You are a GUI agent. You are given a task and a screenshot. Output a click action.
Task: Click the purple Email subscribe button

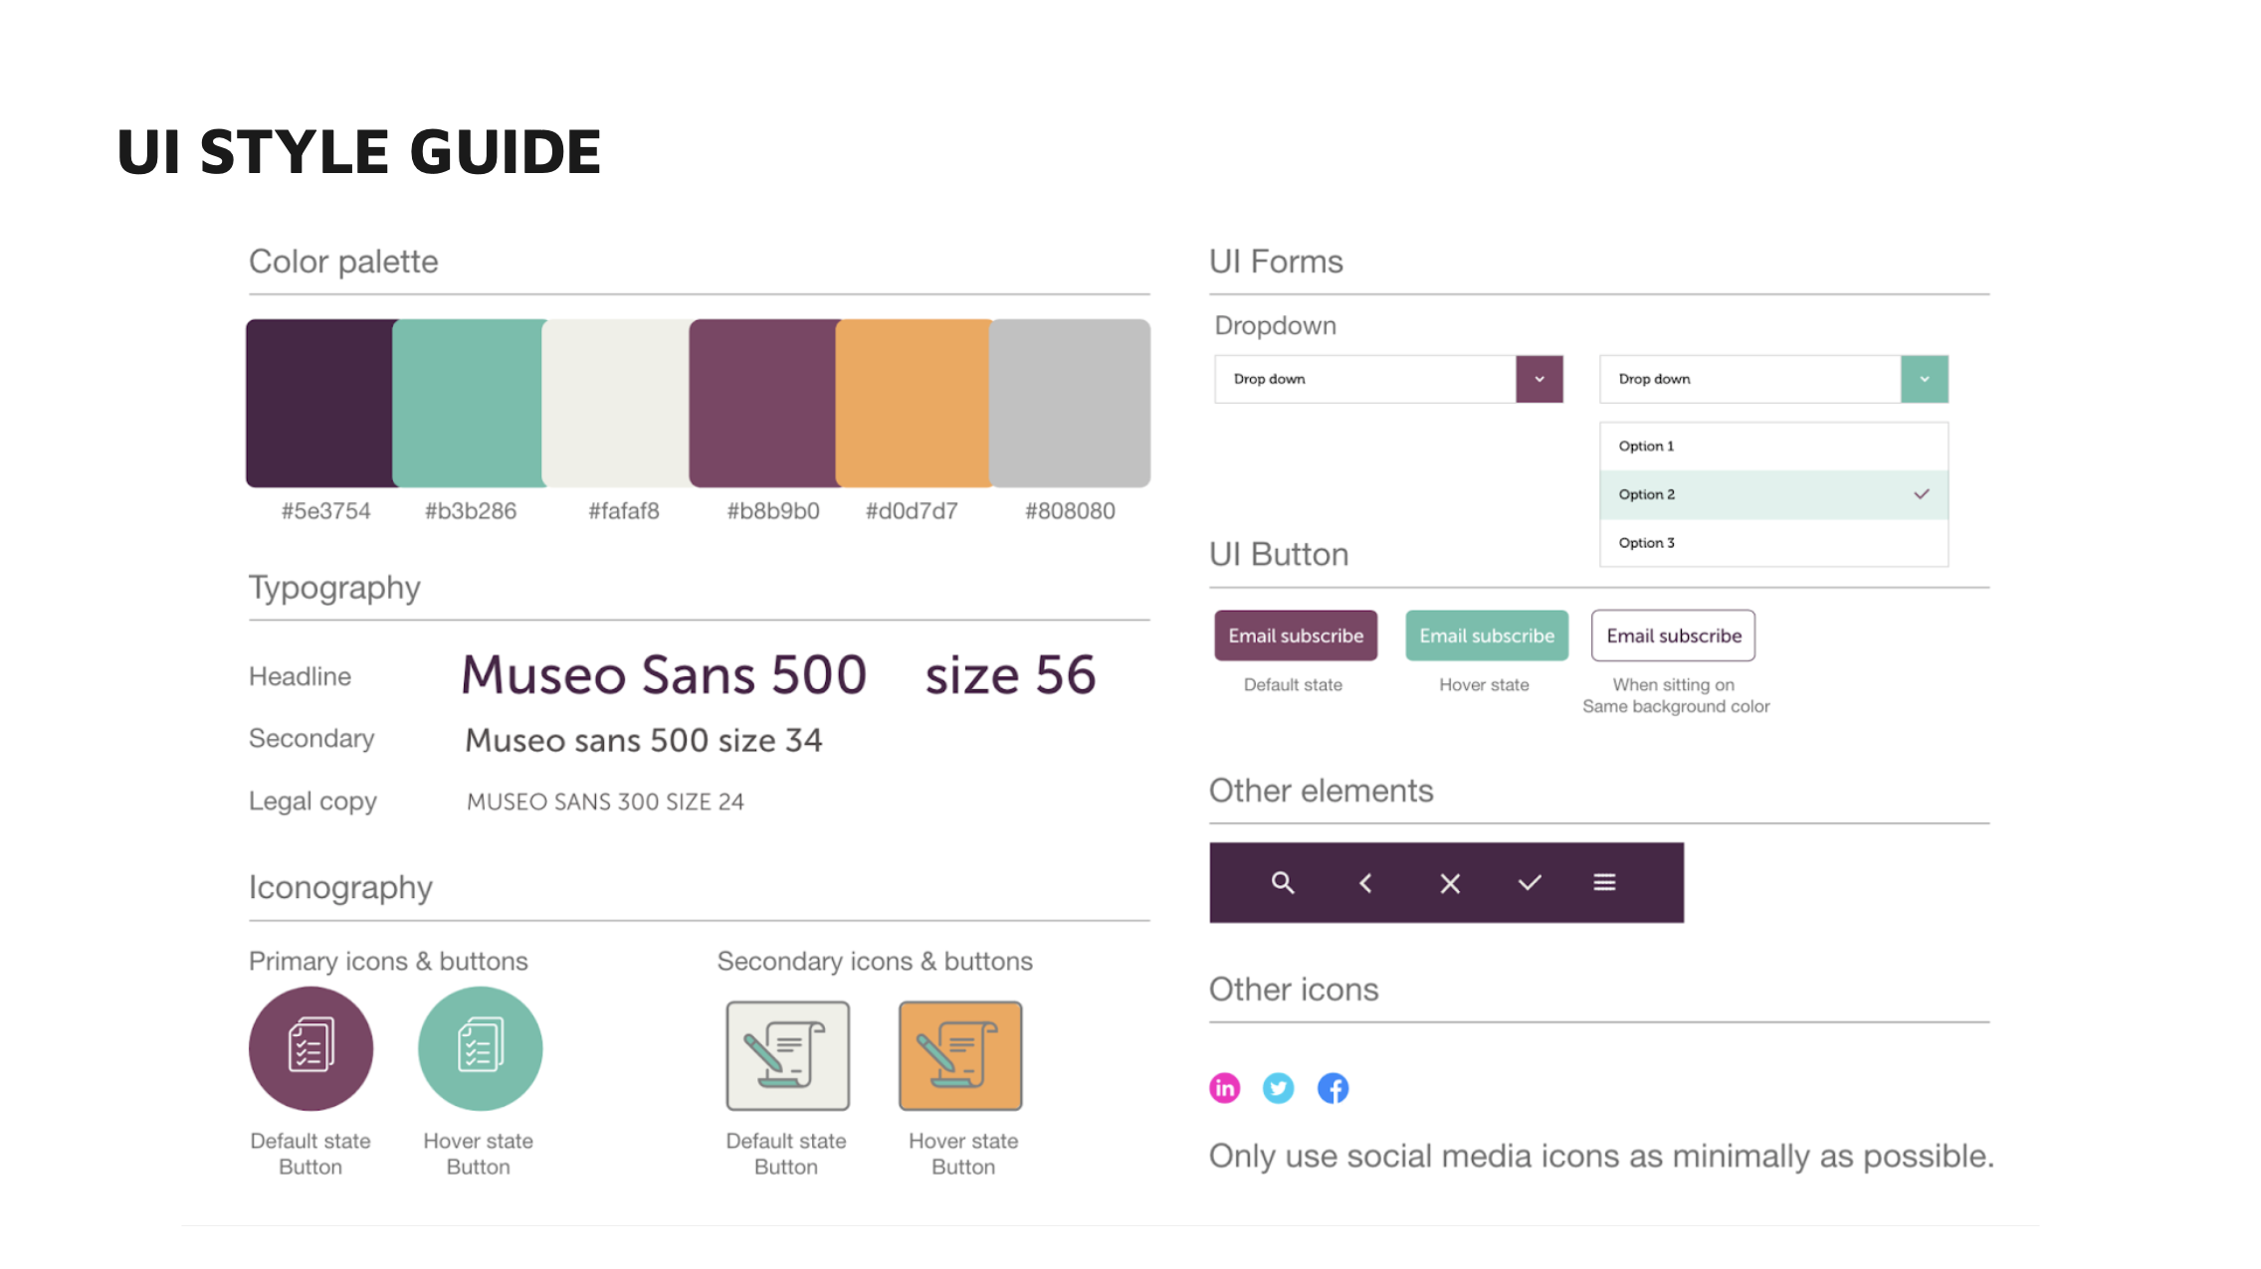tap(1296, 635)
